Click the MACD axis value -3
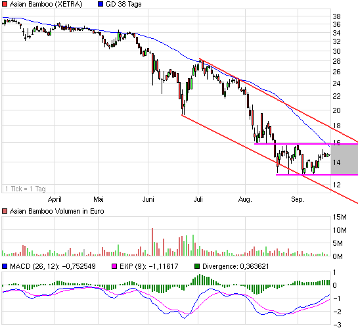 [x=337, y=325]
